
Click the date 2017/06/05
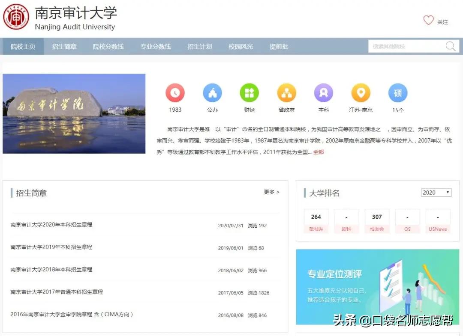click(231, 293)
